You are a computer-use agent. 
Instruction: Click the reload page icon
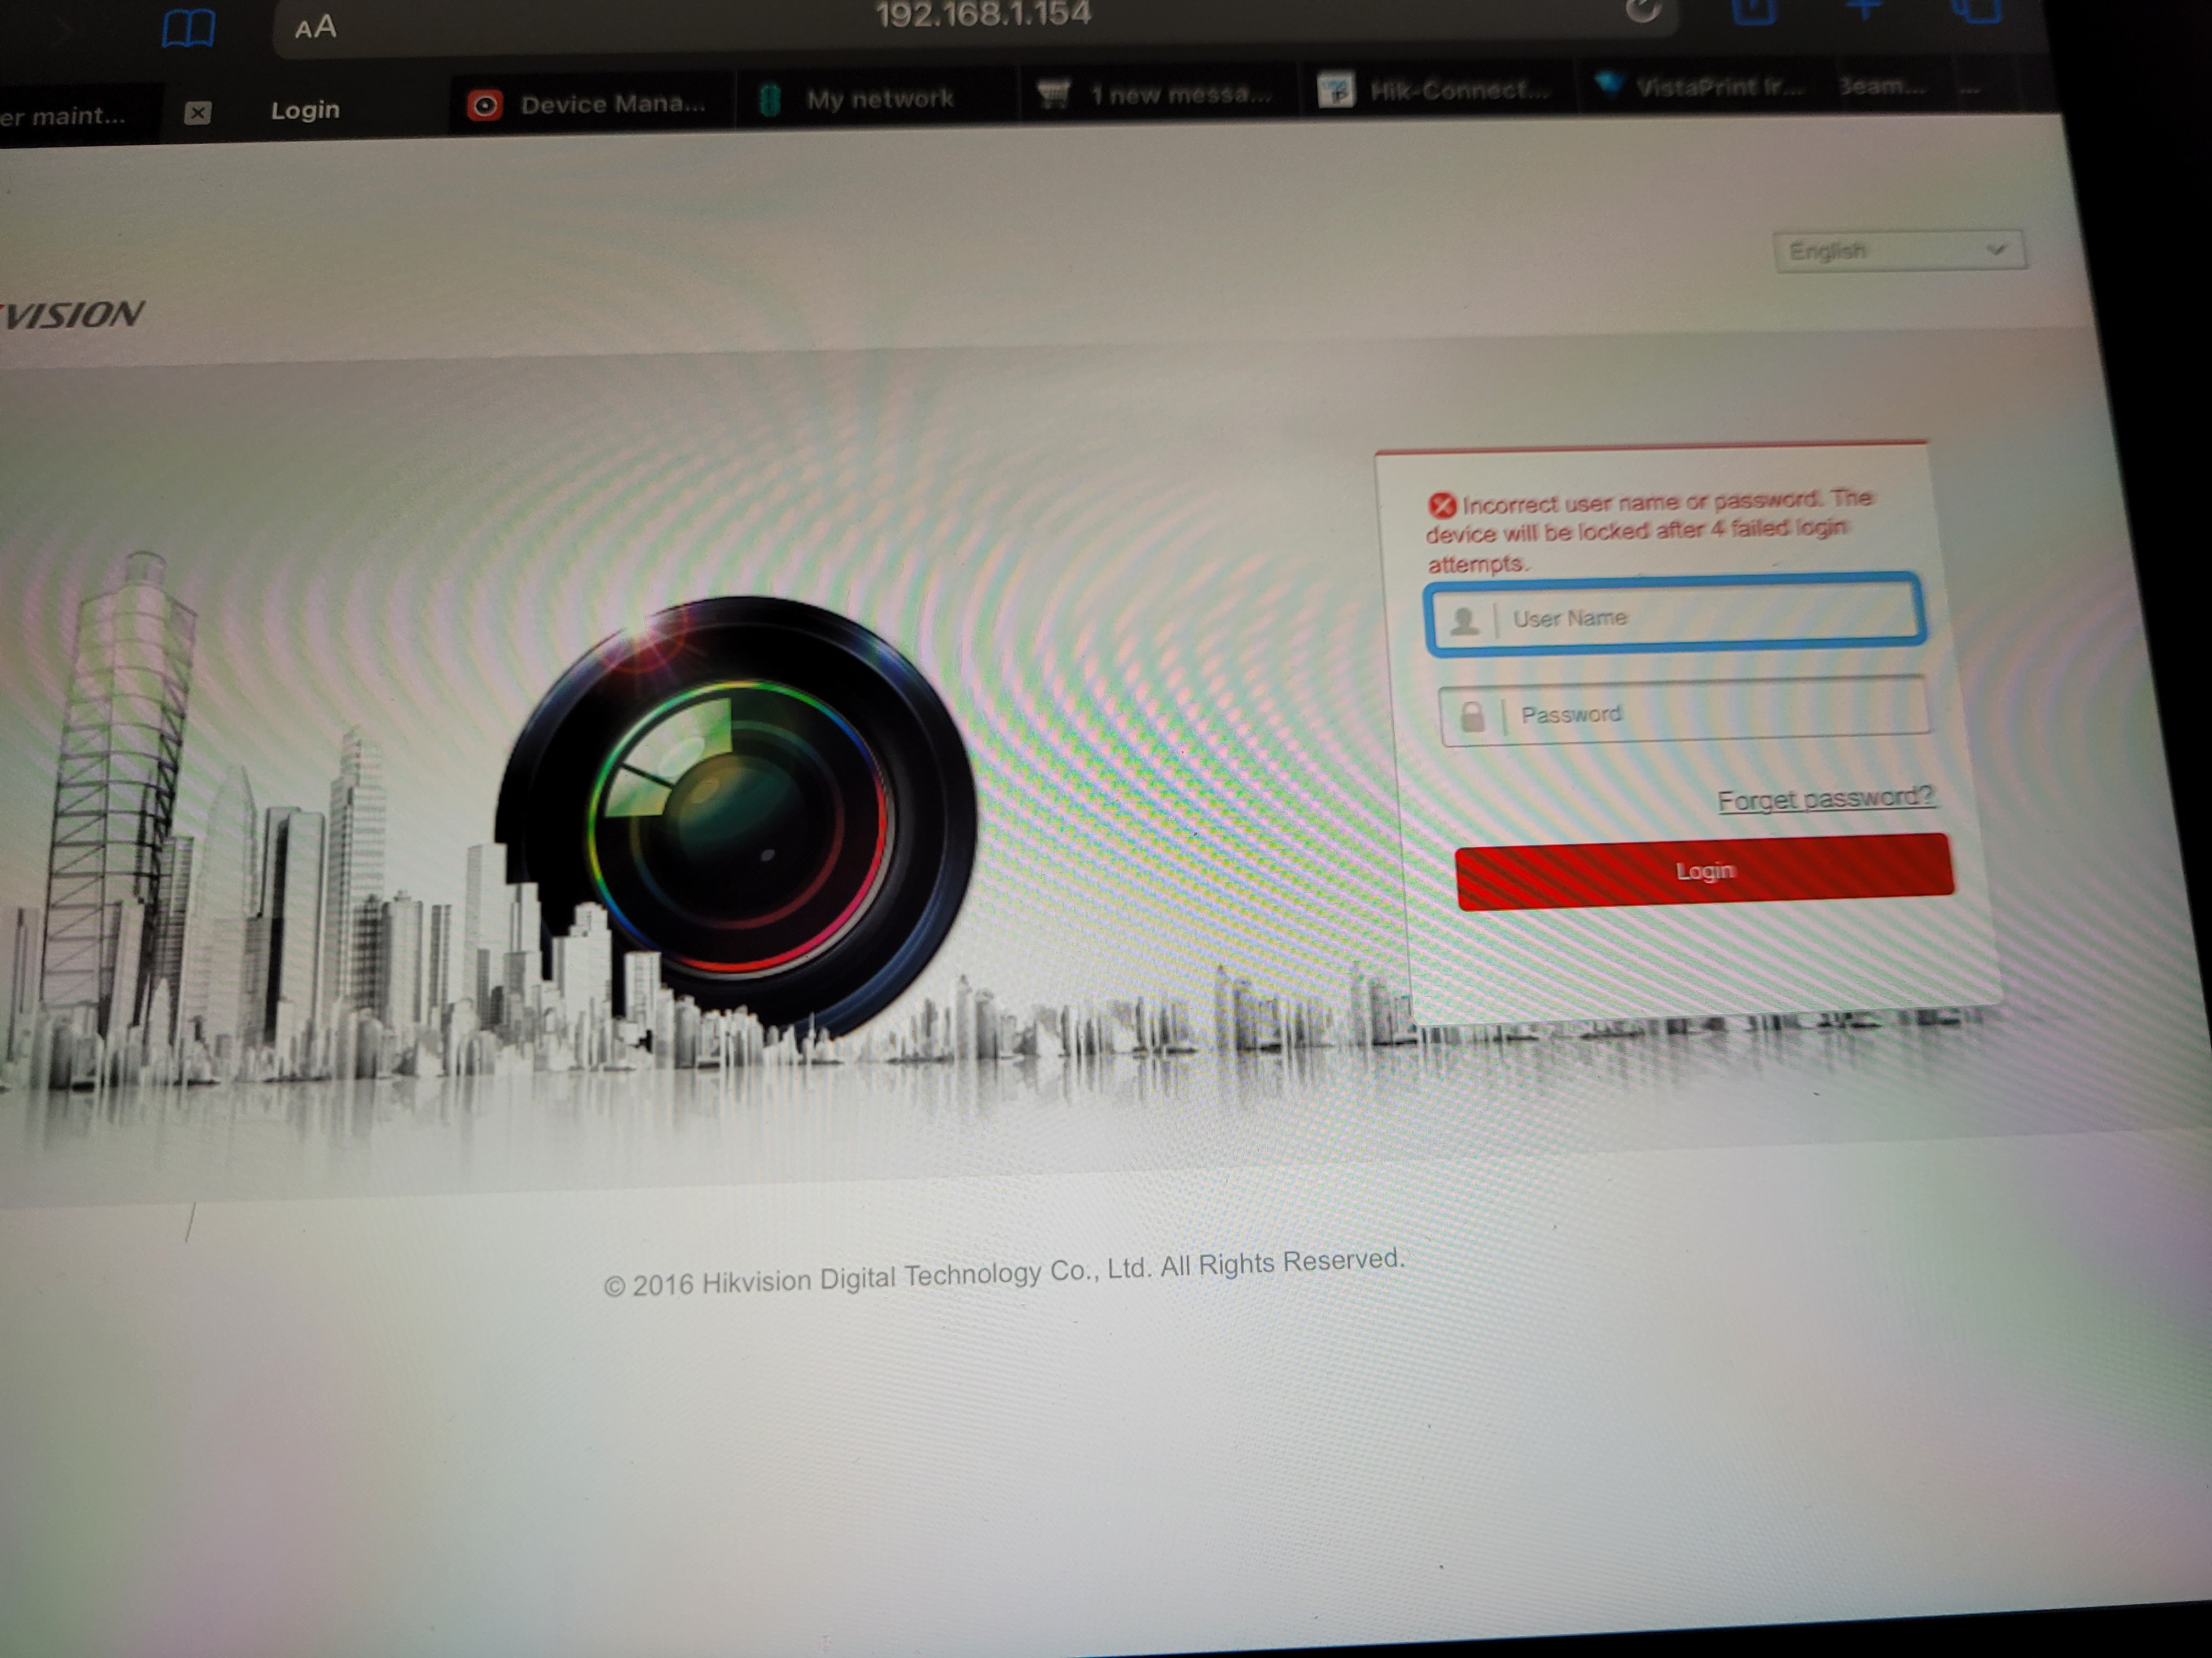click(x=1643, y=10)
